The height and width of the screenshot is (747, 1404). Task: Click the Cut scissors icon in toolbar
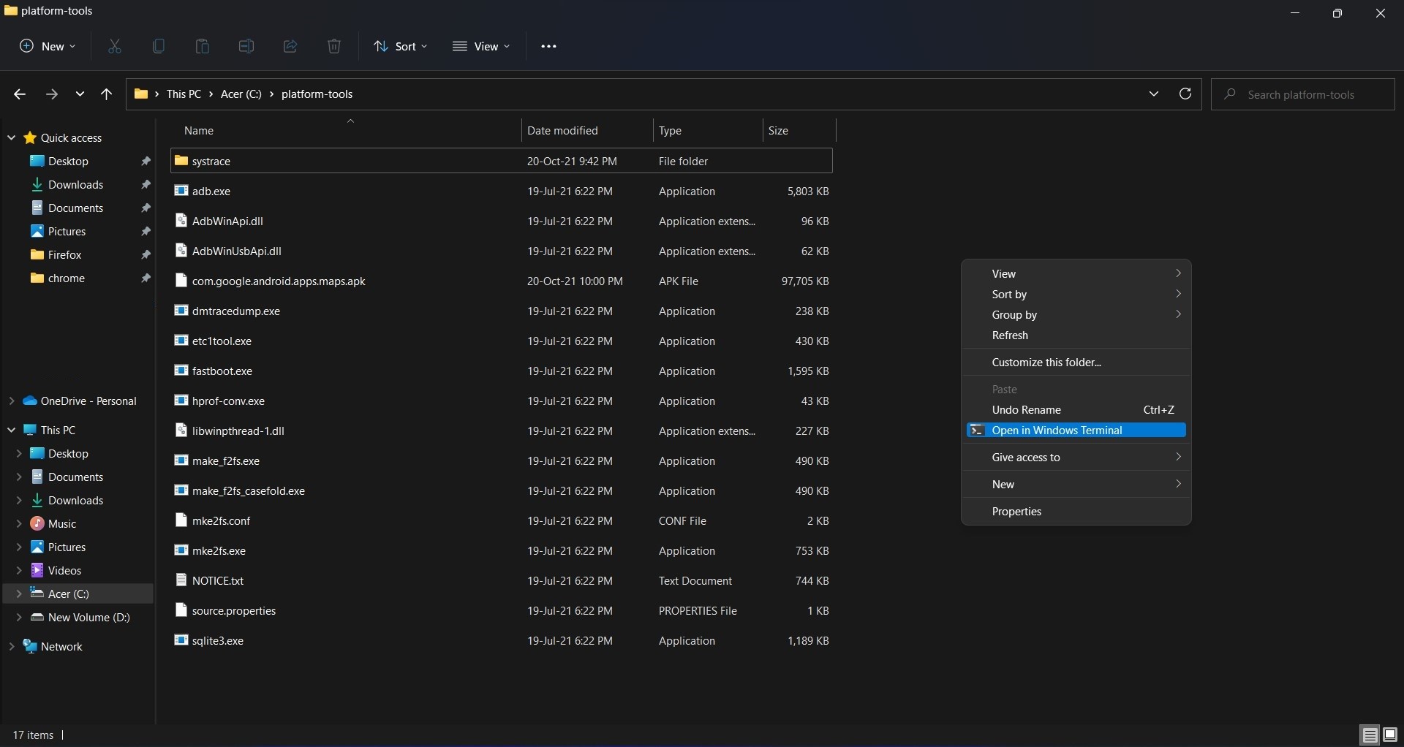[115, 47]
